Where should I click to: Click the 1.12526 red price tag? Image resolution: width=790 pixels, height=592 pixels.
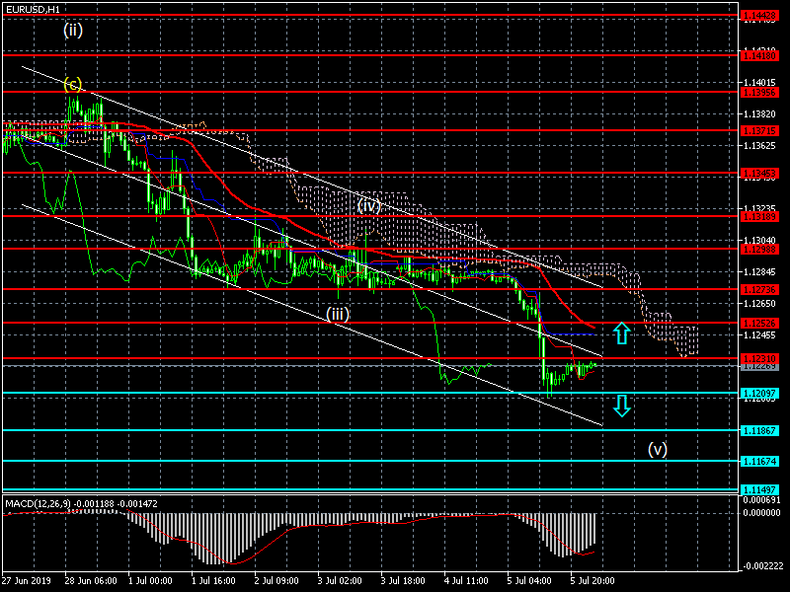coord(759,324)
